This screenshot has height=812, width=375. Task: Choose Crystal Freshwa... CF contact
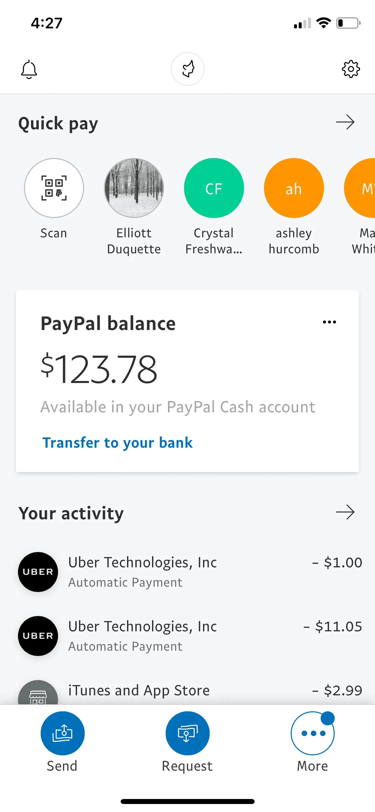[x=214, y=188]
